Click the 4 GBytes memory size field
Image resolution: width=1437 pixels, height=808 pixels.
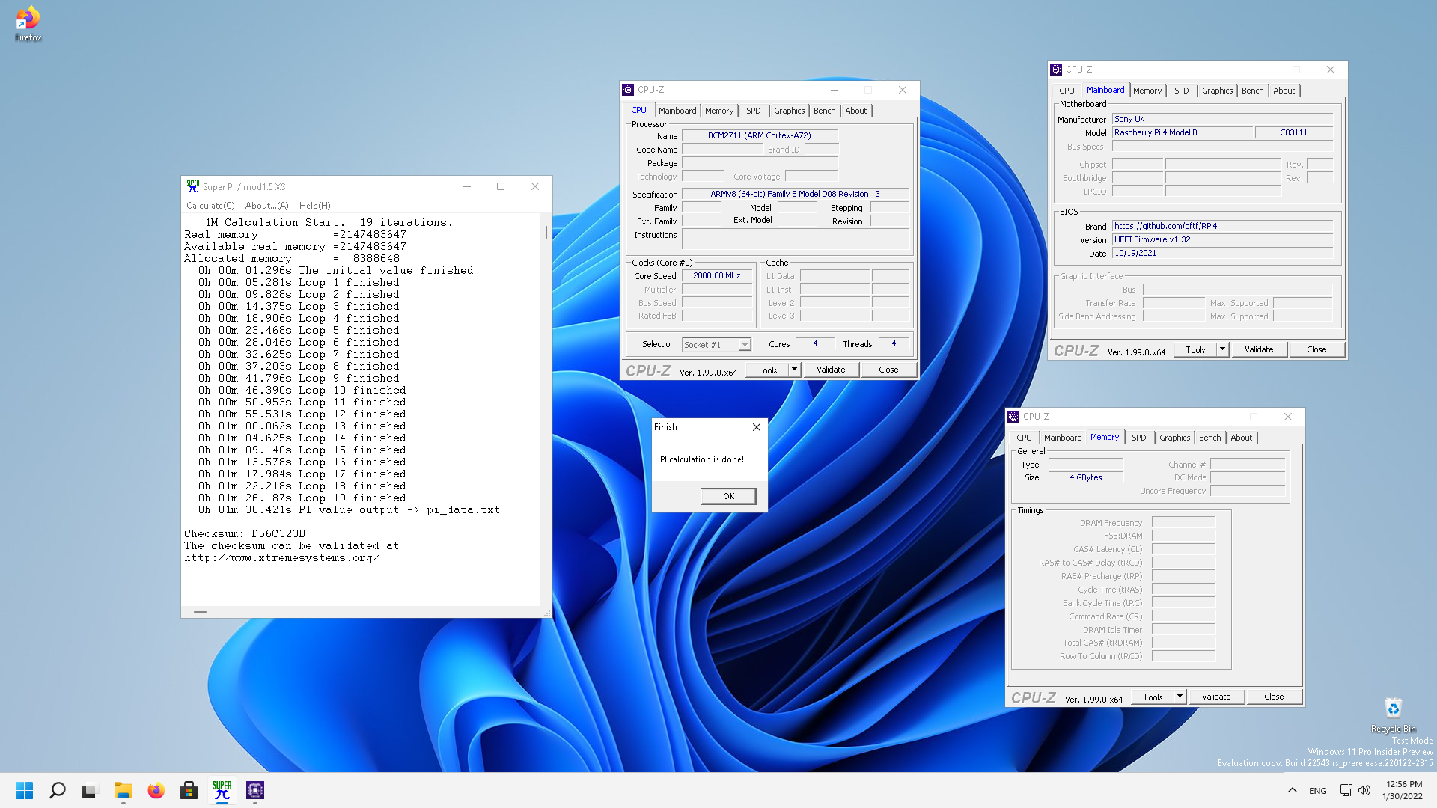1086,477
